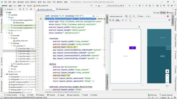177x99 pixels.
Task: Open the Build menu
Action: point(40,2)
